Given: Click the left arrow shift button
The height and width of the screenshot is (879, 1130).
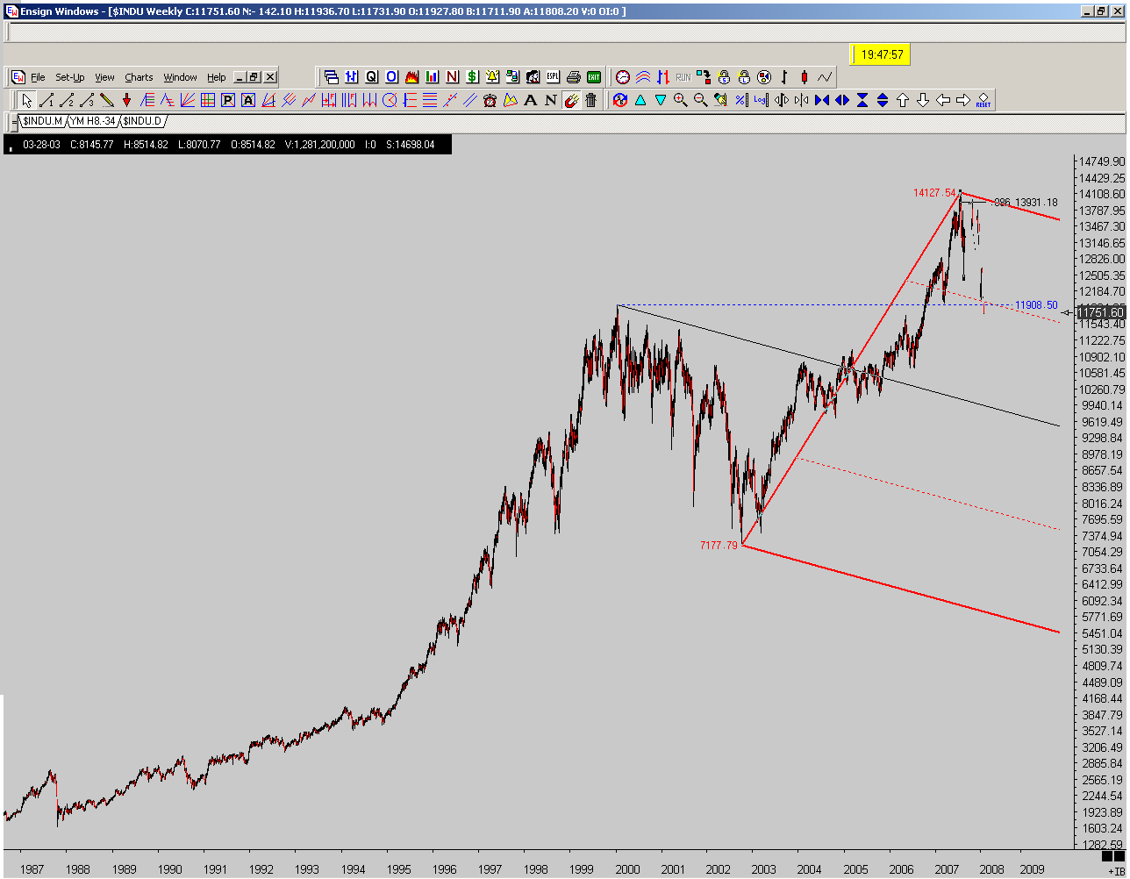Looking at the screenshot, I should point(942,100).
